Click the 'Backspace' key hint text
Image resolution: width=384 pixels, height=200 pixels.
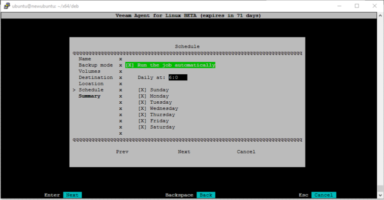(179, 195)
